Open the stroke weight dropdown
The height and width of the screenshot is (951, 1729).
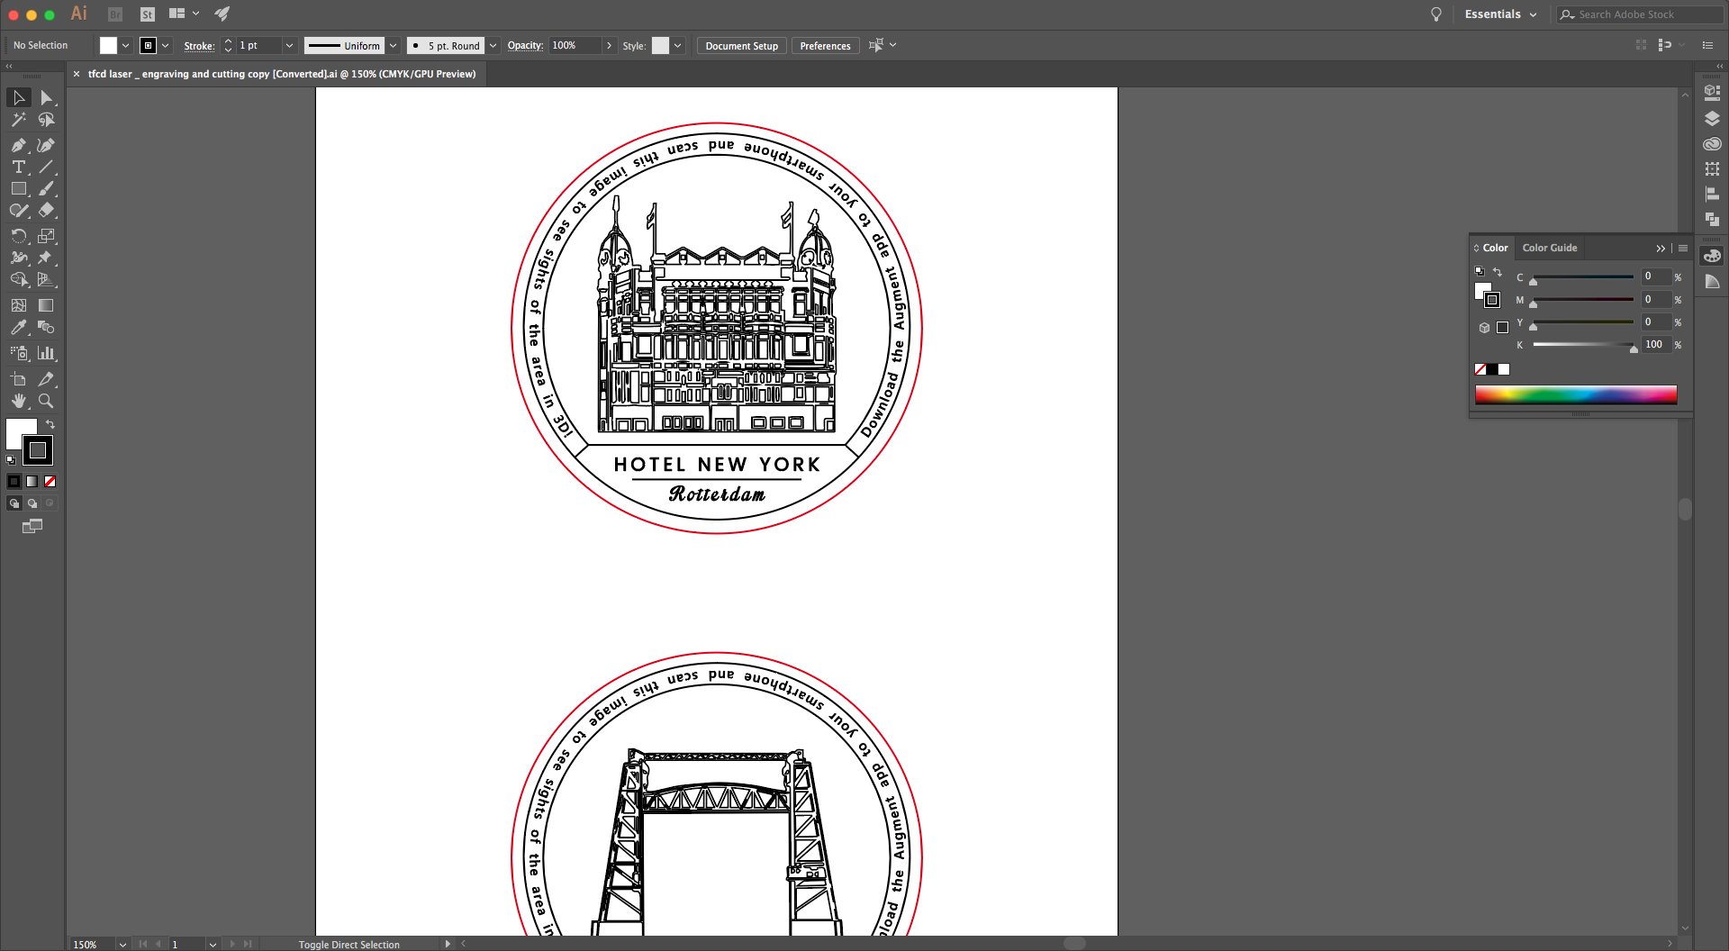point(289,46)
